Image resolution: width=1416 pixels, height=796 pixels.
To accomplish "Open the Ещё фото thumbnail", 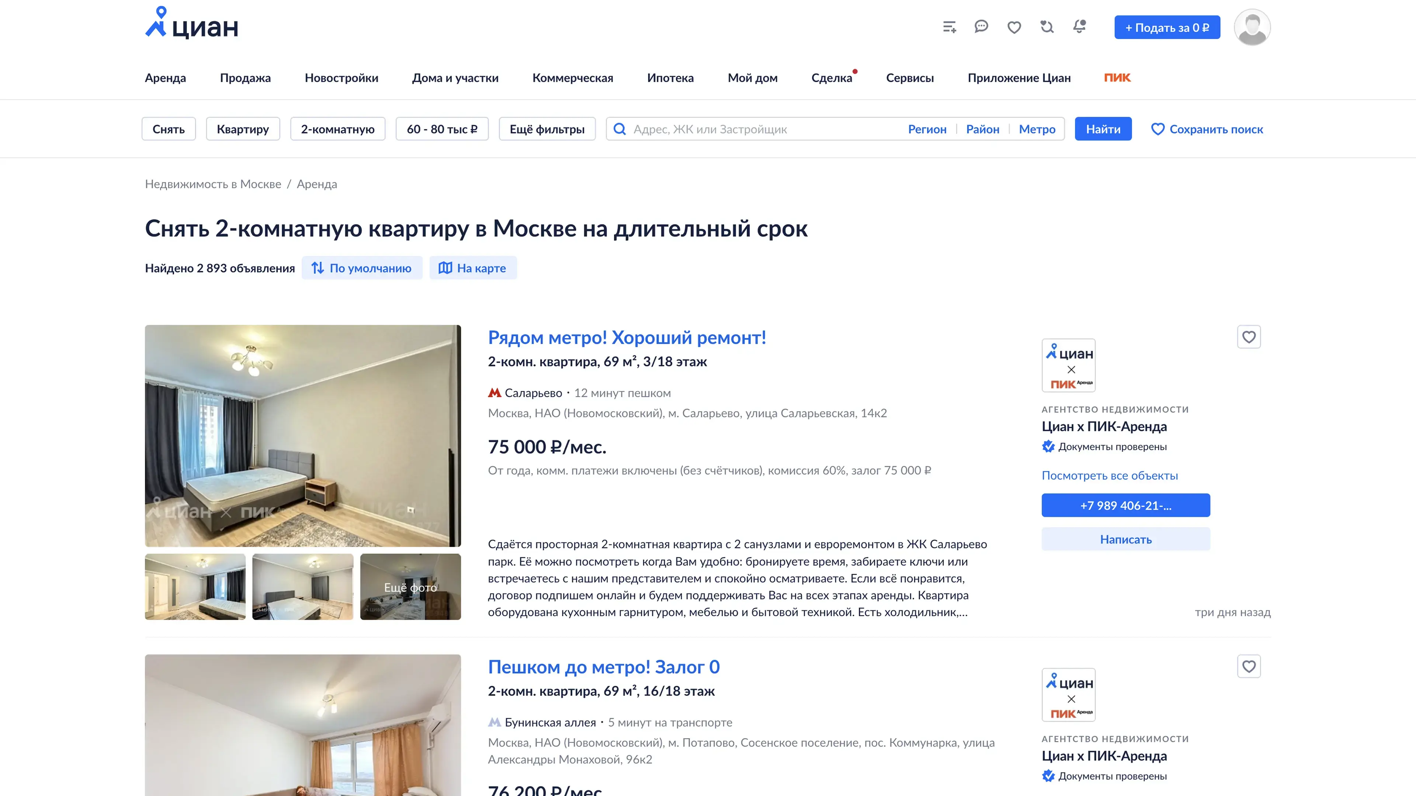I will (x=410, y=587).
